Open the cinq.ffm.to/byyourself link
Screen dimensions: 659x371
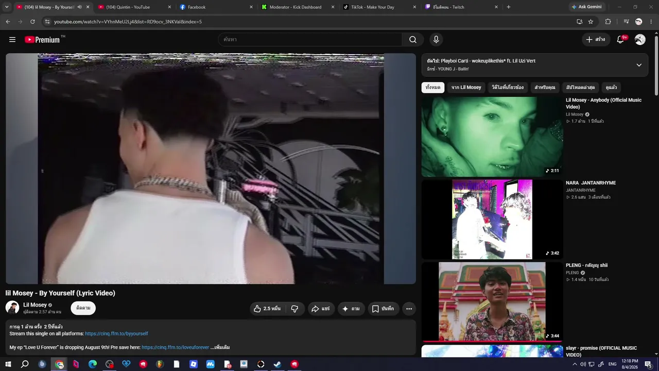pyautogui.click(x=116, y=334)
